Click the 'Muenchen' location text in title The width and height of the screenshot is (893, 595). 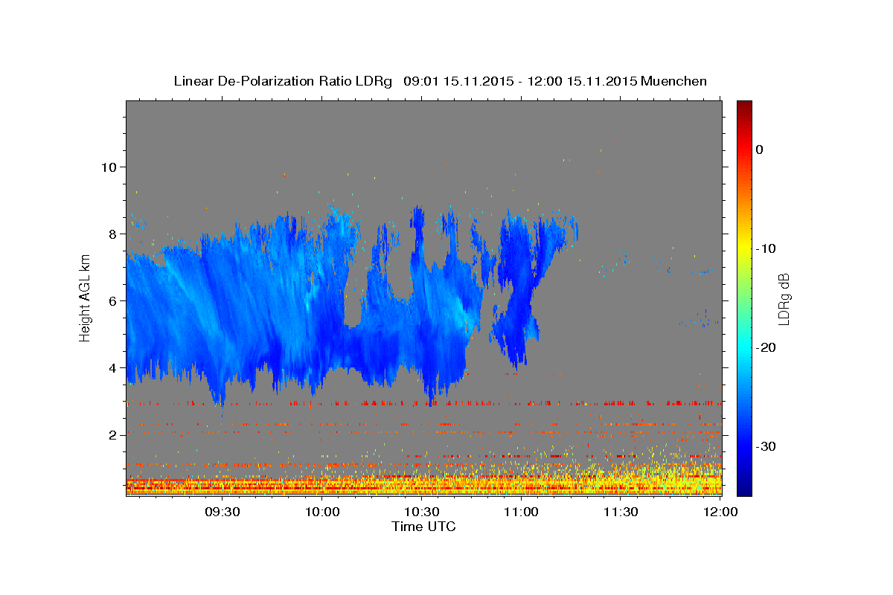[x=673, y=81]
